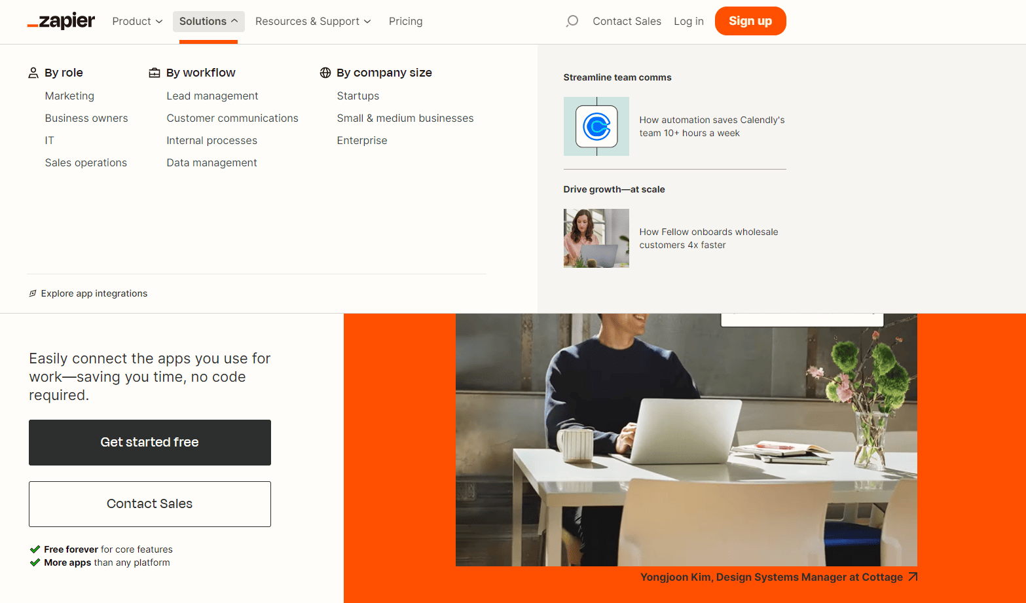Screen dimensions: 1026x603
Task: Open the Fellow customer story photo
Action: click(x=596, y=238)
